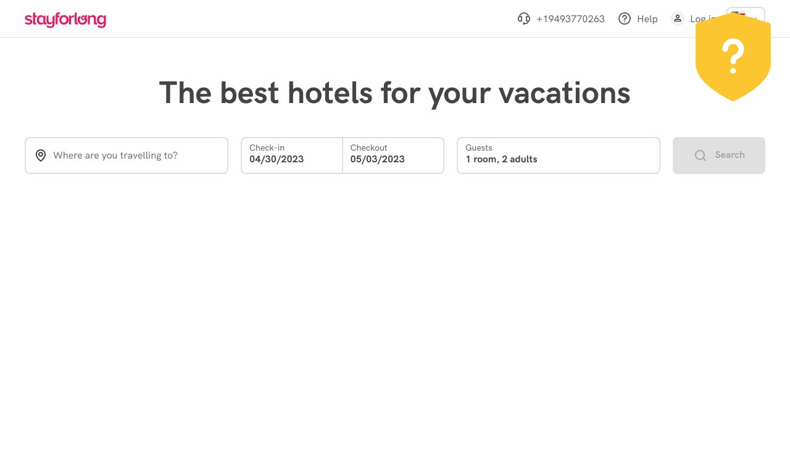Click the Search button

pyautogui.click(x=719, y=156)
